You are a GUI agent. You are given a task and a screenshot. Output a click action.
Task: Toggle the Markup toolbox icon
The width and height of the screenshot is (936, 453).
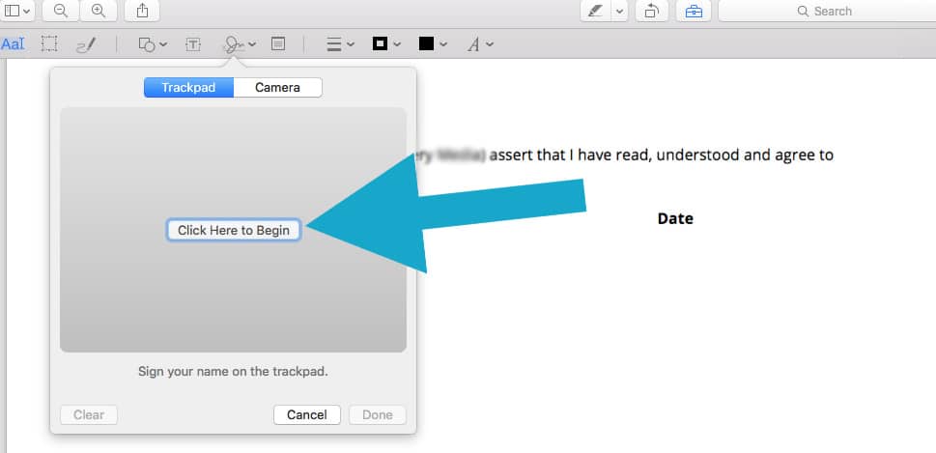[x=694, y=11]
